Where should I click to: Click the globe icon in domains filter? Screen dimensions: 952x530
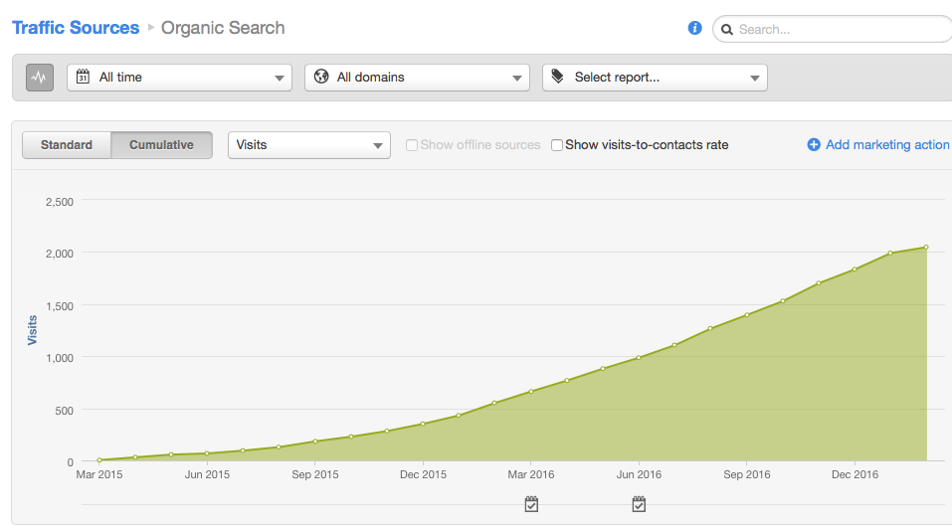pyautogui.click(x=322, y=77)
